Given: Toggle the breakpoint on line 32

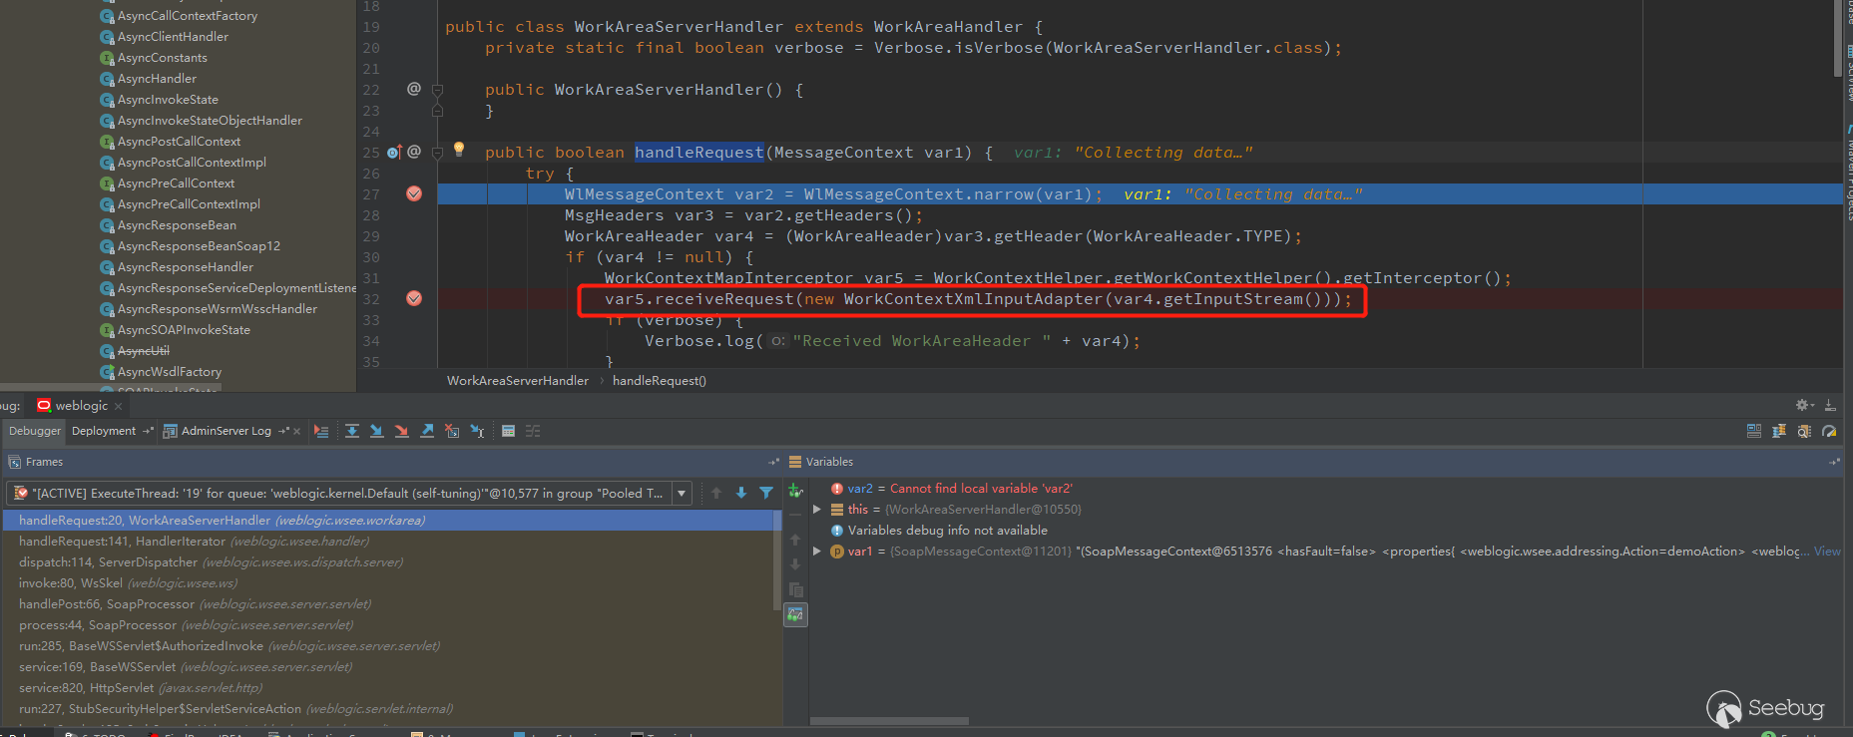Looking at the screenshot, I should (414, 298).
